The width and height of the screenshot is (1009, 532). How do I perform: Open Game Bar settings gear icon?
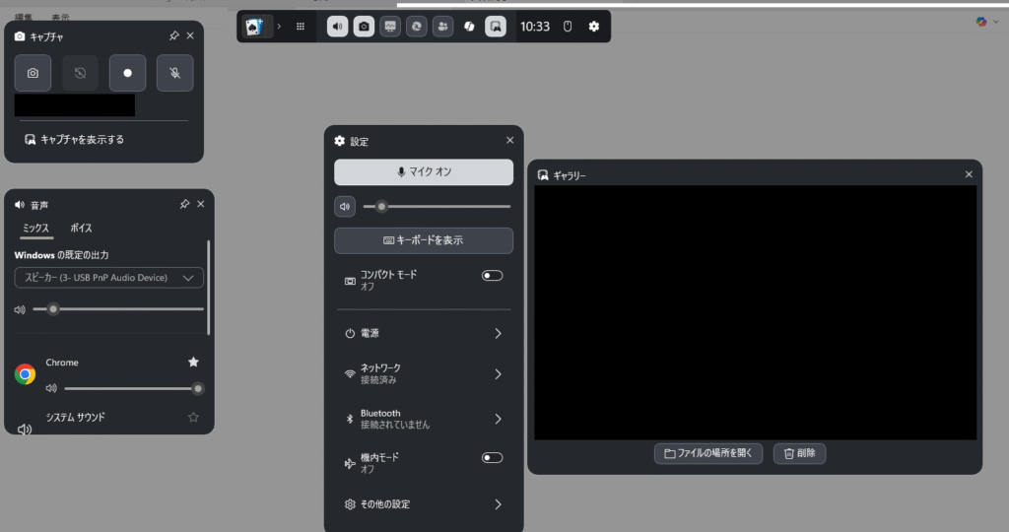(x=593, y=27)
